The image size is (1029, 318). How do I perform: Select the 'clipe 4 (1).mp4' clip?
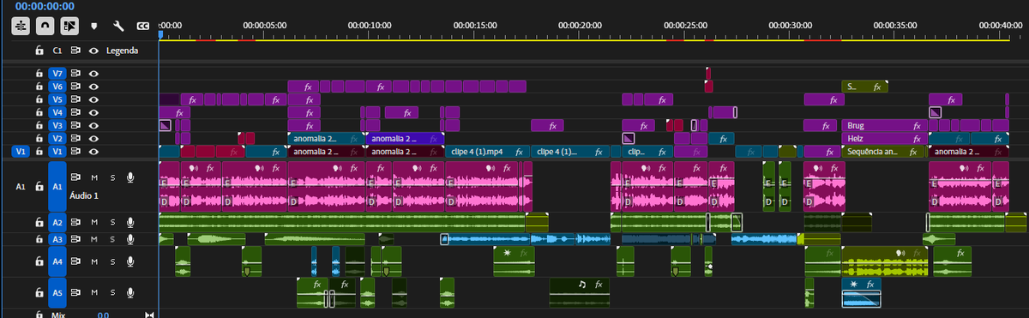click(x=486, y=151)
